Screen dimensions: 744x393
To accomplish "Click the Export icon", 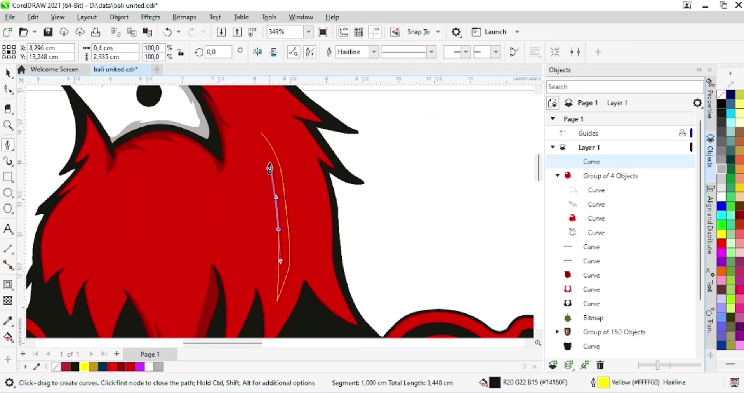I will [x=237, y=32].
